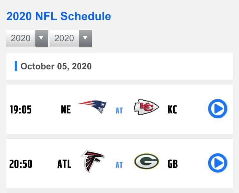Viewport: 239px width, 193px height.
Task: Open the first 2020 year dropdown arrow
Action: [42, 38]
